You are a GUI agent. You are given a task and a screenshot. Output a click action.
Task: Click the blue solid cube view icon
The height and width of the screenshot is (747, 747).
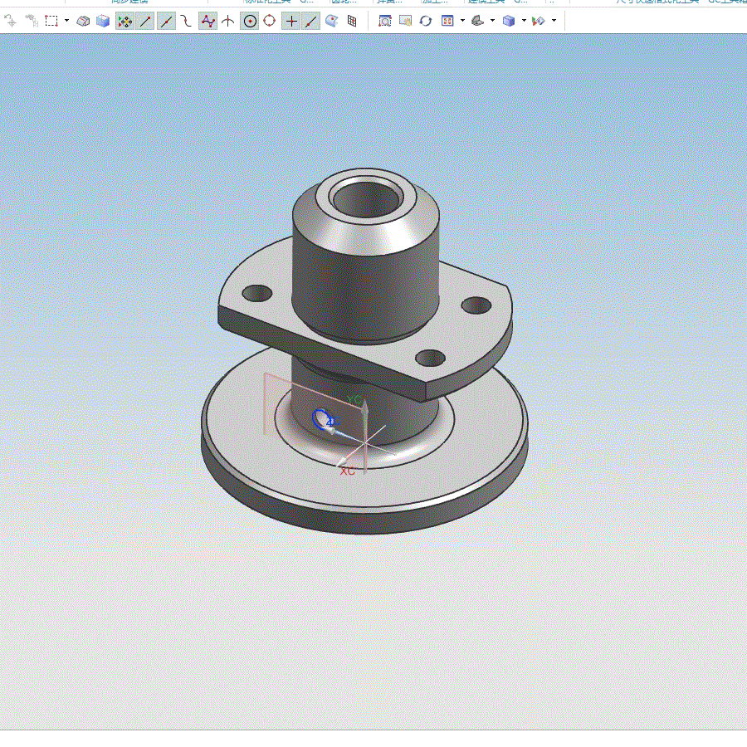(509, 21)
